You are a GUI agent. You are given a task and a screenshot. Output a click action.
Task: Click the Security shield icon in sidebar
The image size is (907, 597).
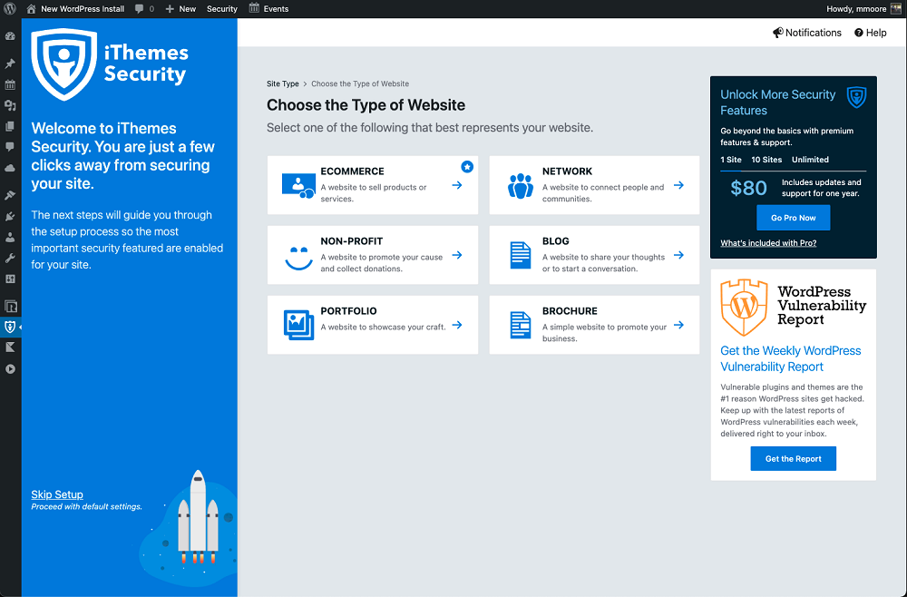click(x=10, y=327)
